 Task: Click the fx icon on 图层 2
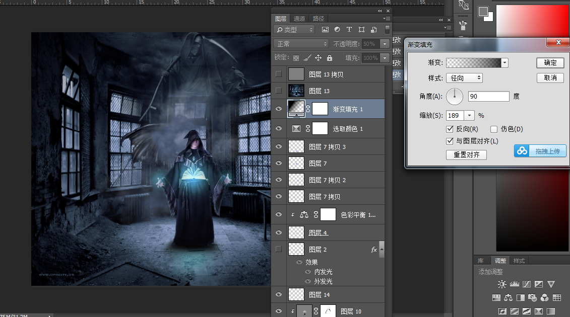pos(373,250)
